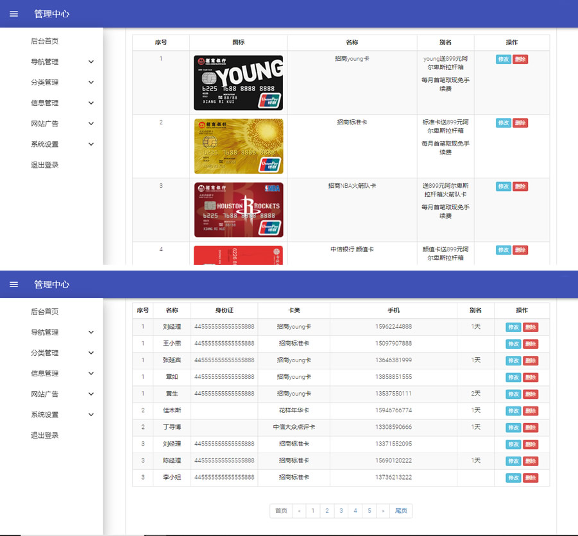Go to page 3 in pagination

pyautogui.click(x=341, y=511)
